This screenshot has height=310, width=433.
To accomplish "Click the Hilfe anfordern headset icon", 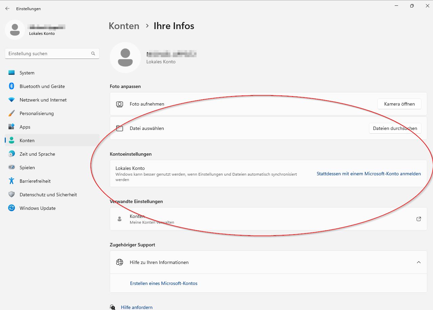I will point(112,307).
